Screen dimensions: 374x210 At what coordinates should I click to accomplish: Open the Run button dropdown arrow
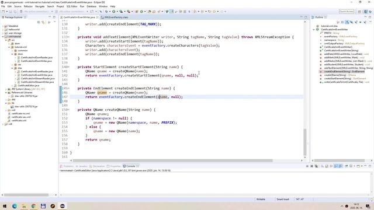click(117, 12)
